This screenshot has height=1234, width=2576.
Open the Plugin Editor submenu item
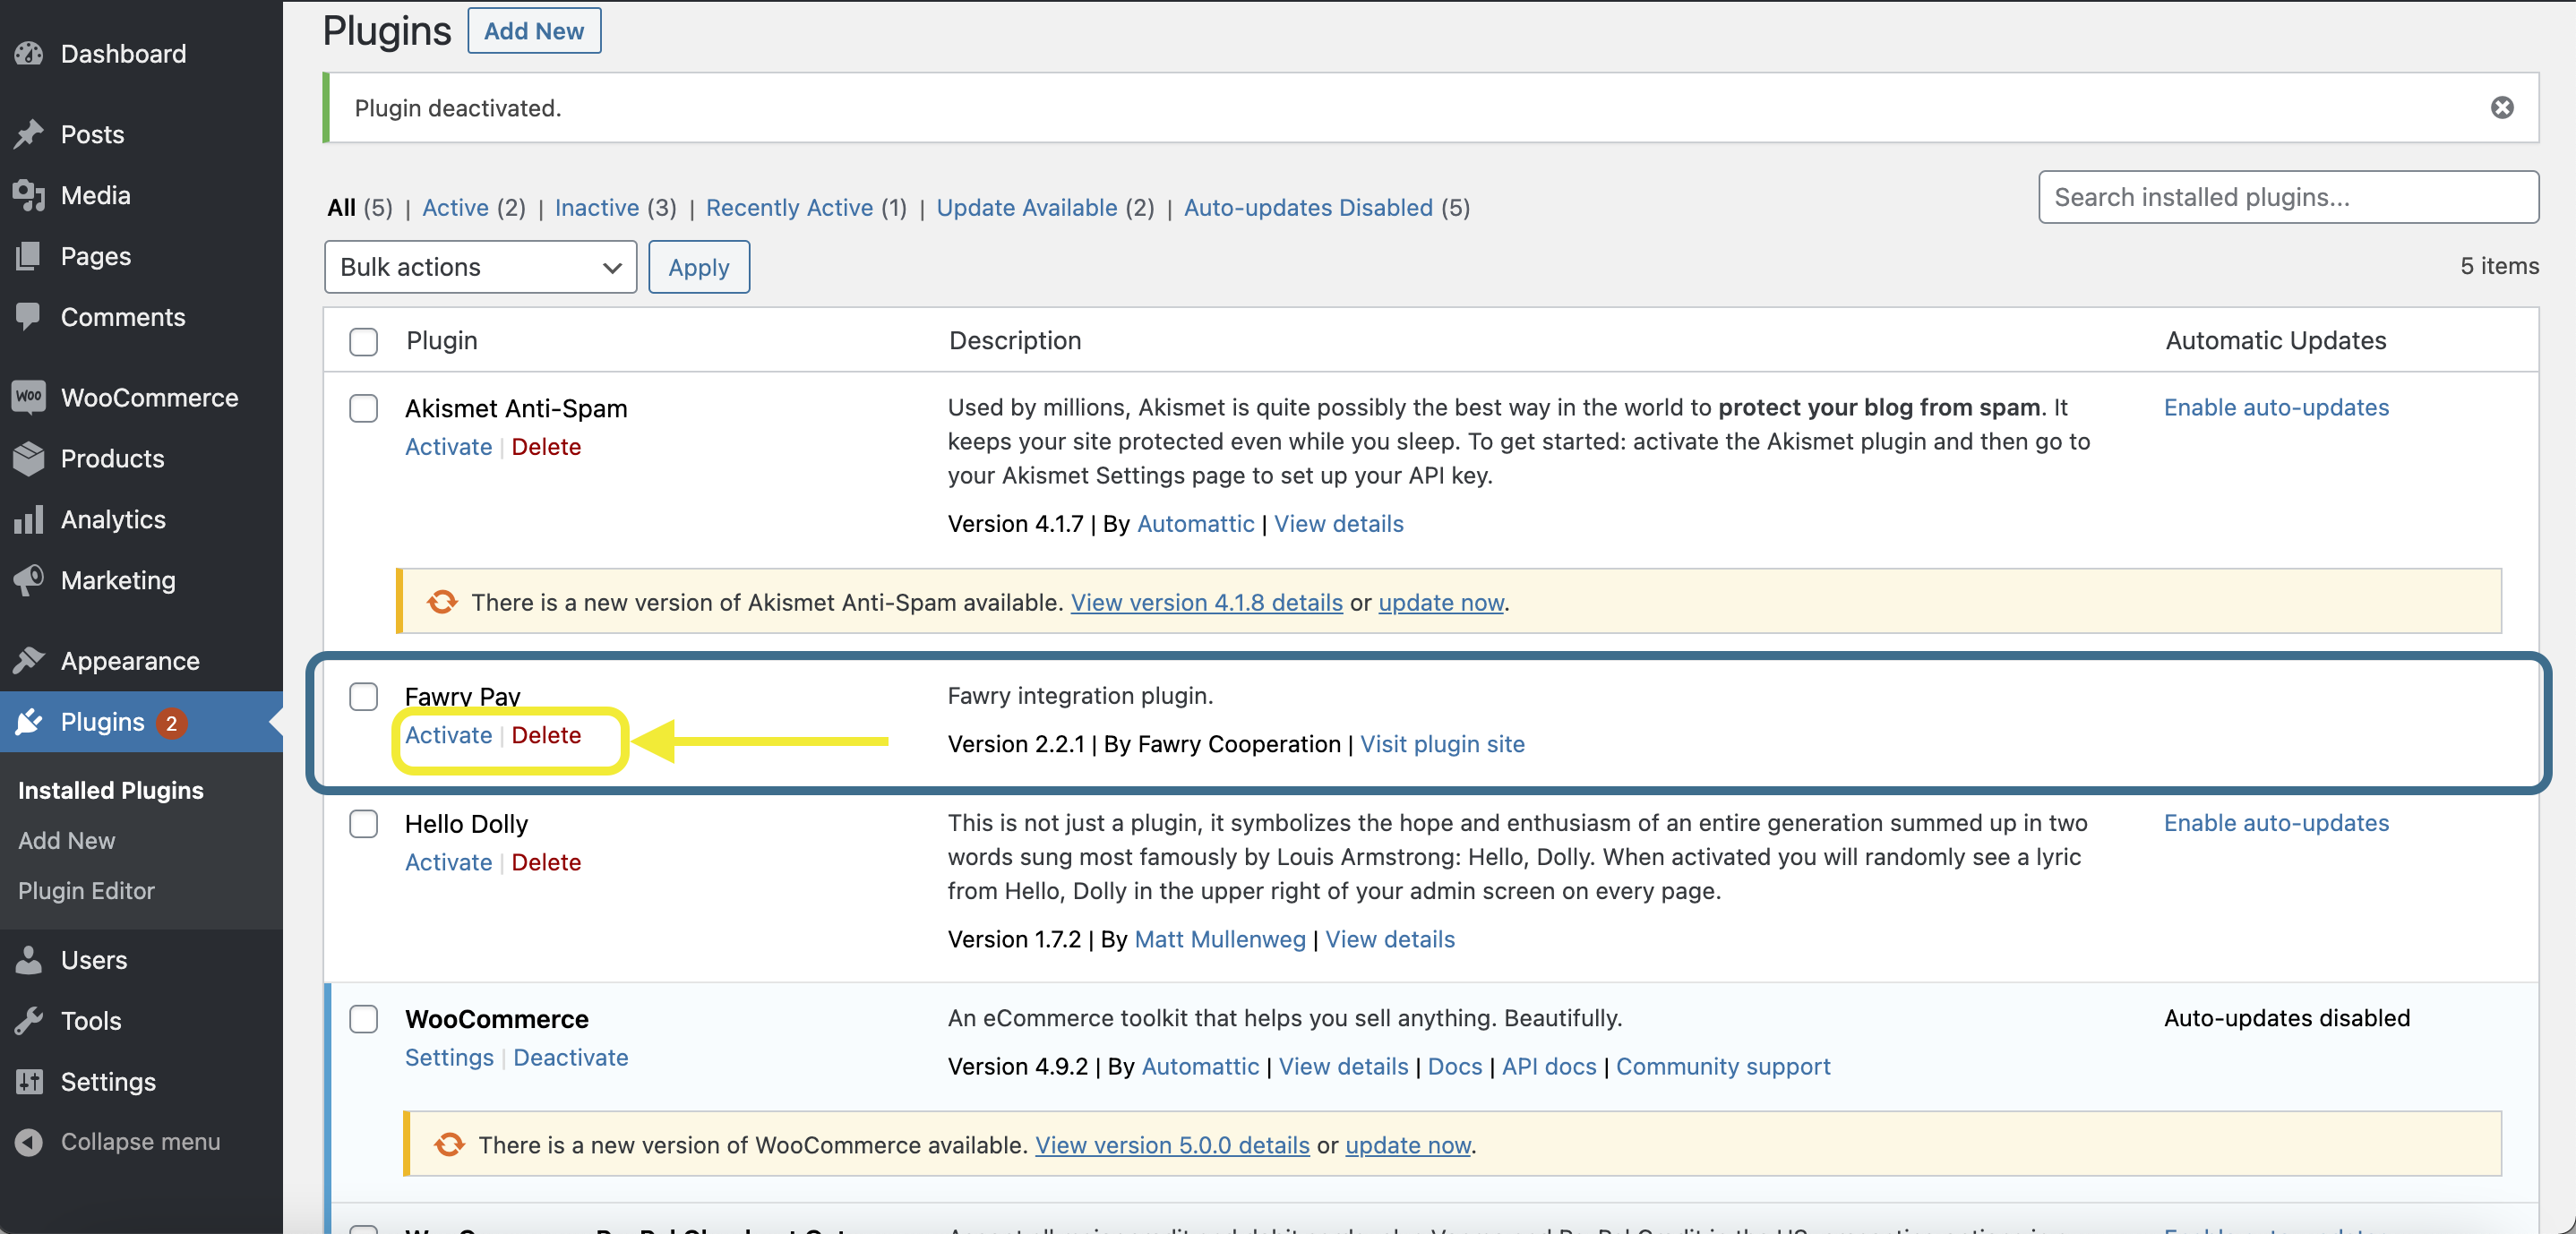tap(86, 890)
